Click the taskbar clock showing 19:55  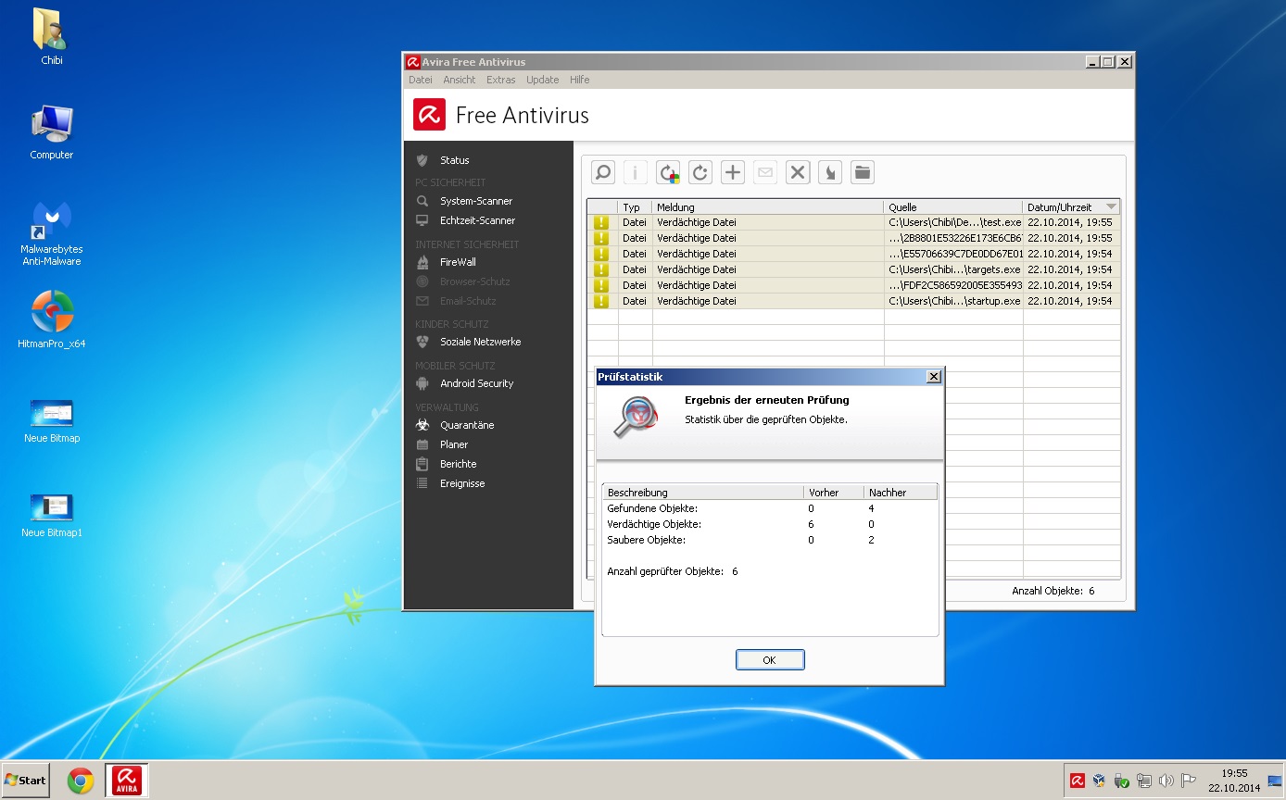1234,781
